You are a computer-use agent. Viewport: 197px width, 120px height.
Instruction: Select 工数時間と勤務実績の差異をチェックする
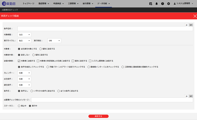pyautogui.click(x=123, y=67)
